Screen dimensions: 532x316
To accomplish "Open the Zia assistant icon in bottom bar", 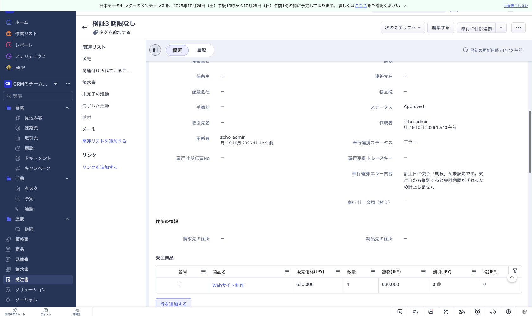I will 462,312.
